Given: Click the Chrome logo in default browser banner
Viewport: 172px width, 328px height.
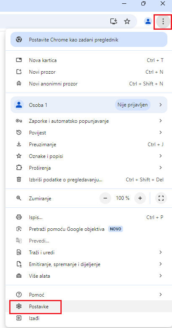Looking at the screenshot, I should coord(19,39).
